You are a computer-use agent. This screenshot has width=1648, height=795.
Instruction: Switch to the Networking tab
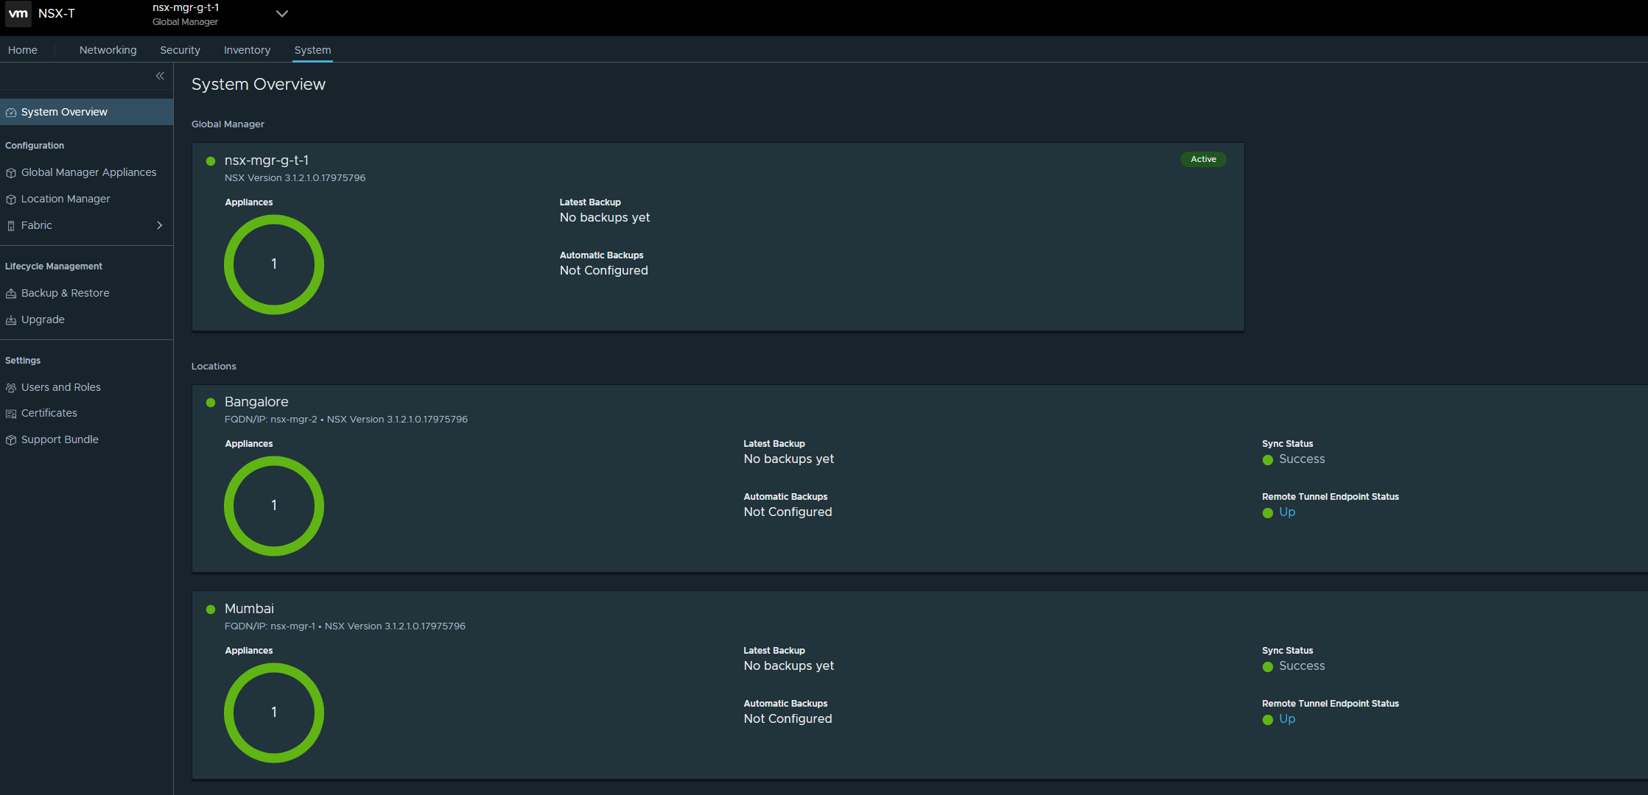click(108, 50)
